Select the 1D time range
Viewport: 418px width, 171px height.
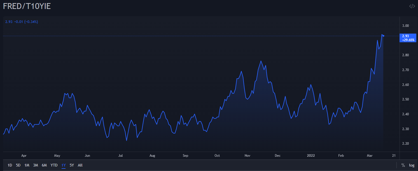coord(10,165)
